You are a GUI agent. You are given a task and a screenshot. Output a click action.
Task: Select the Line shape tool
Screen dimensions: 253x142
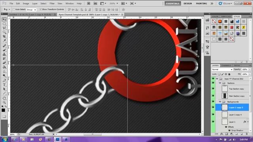(x=4, y=93)
